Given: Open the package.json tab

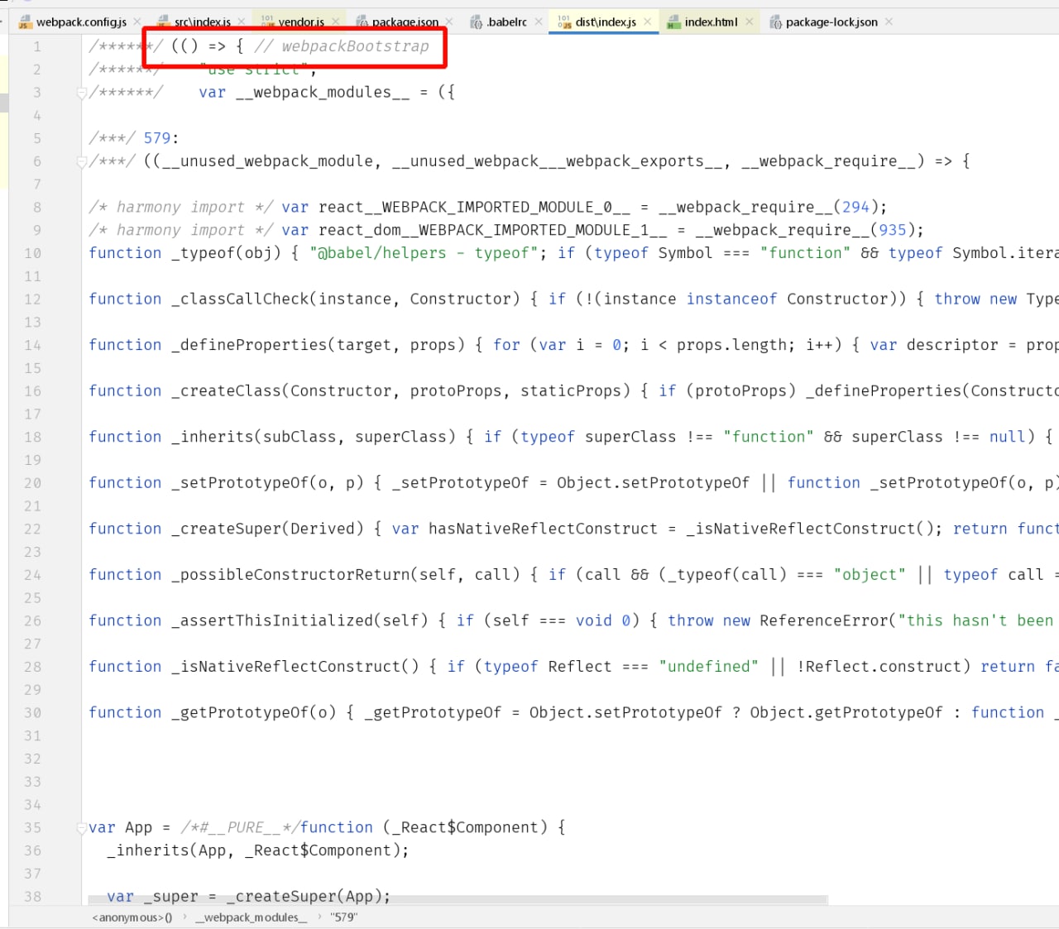Looking at the screenshot, I should pos(405,22).
